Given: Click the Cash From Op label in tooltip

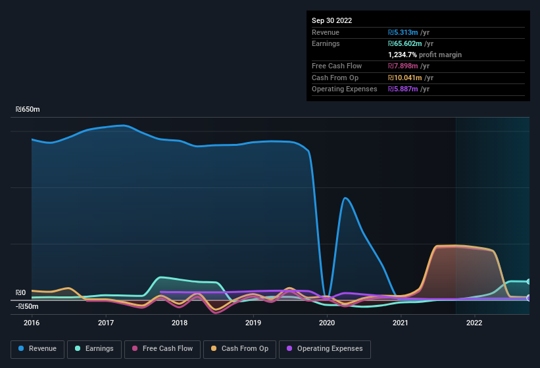Looking at the screenshot, I should tap(335, 78).
